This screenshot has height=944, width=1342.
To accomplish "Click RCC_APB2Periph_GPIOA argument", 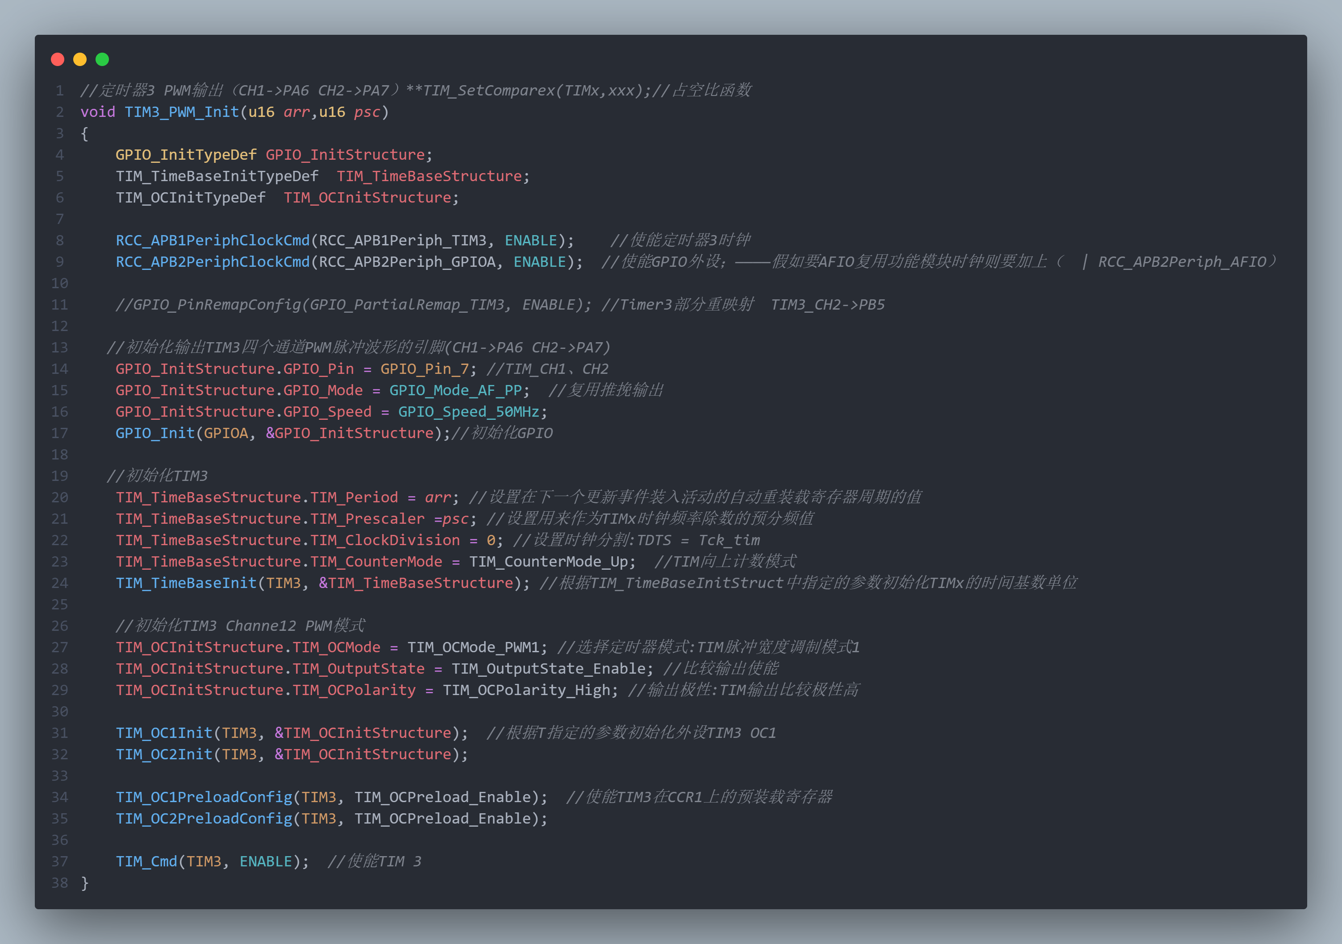I will click(x=407, y=262).
